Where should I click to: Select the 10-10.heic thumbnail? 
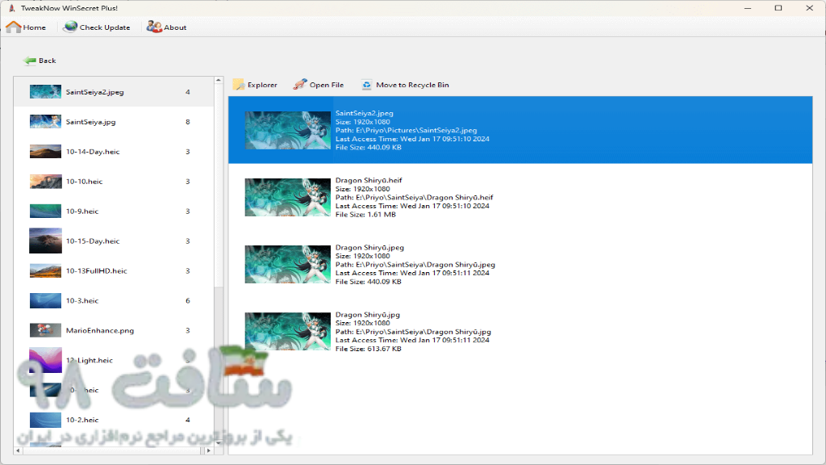tap(45, 182)
